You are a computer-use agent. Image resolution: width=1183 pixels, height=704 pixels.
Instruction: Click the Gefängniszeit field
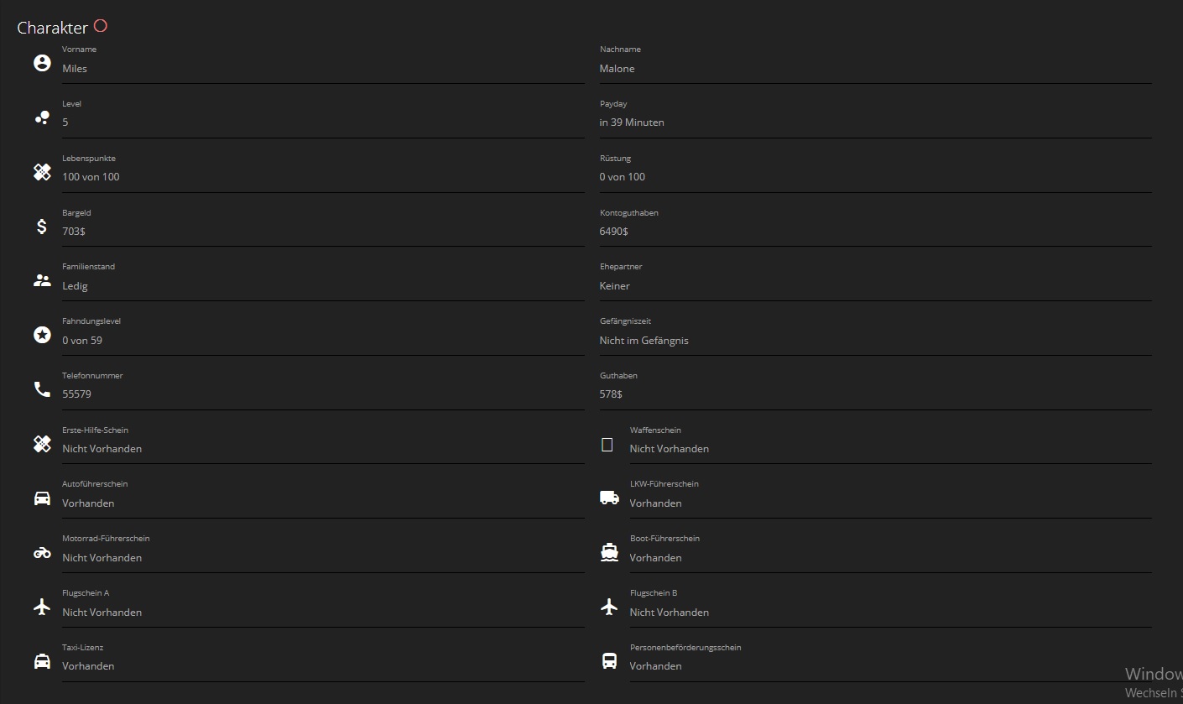click(874, 341)
